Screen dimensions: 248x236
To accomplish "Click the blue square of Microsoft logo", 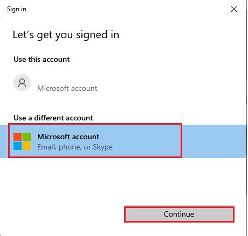I will click(x=18, y=146).
